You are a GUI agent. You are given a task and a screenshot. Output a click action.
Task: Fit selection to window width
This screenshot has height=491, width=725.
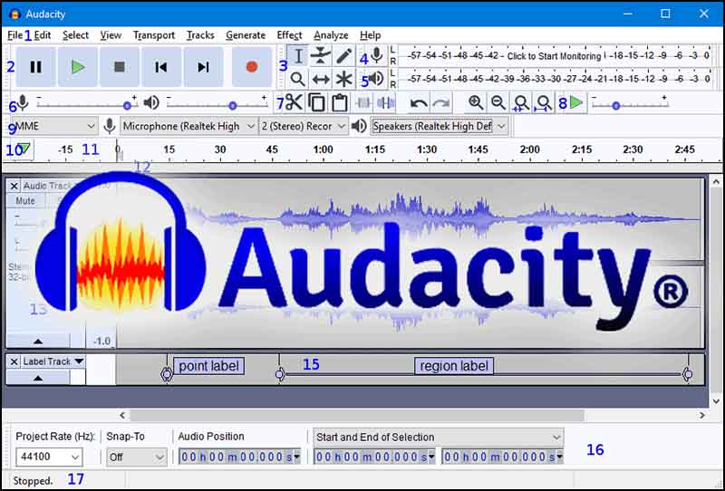[x=520, y=102]
